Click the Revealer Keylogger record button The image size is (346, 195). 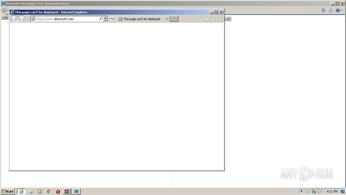(4, 10)
